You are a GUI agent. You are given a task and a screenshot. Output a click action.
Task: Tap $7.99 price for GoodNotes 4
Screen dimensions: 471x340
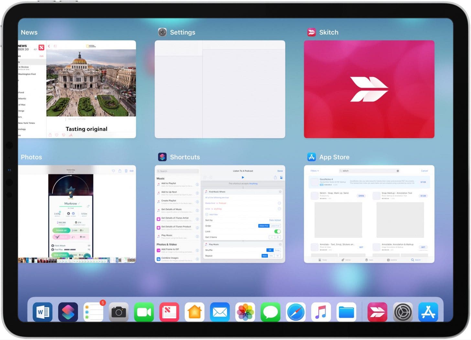point(423,182)
